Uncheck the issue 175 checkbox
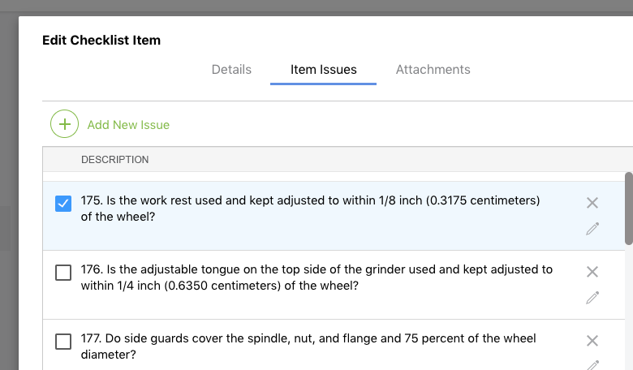This screenshot has height=370, width=633. (x=63, y=204)
